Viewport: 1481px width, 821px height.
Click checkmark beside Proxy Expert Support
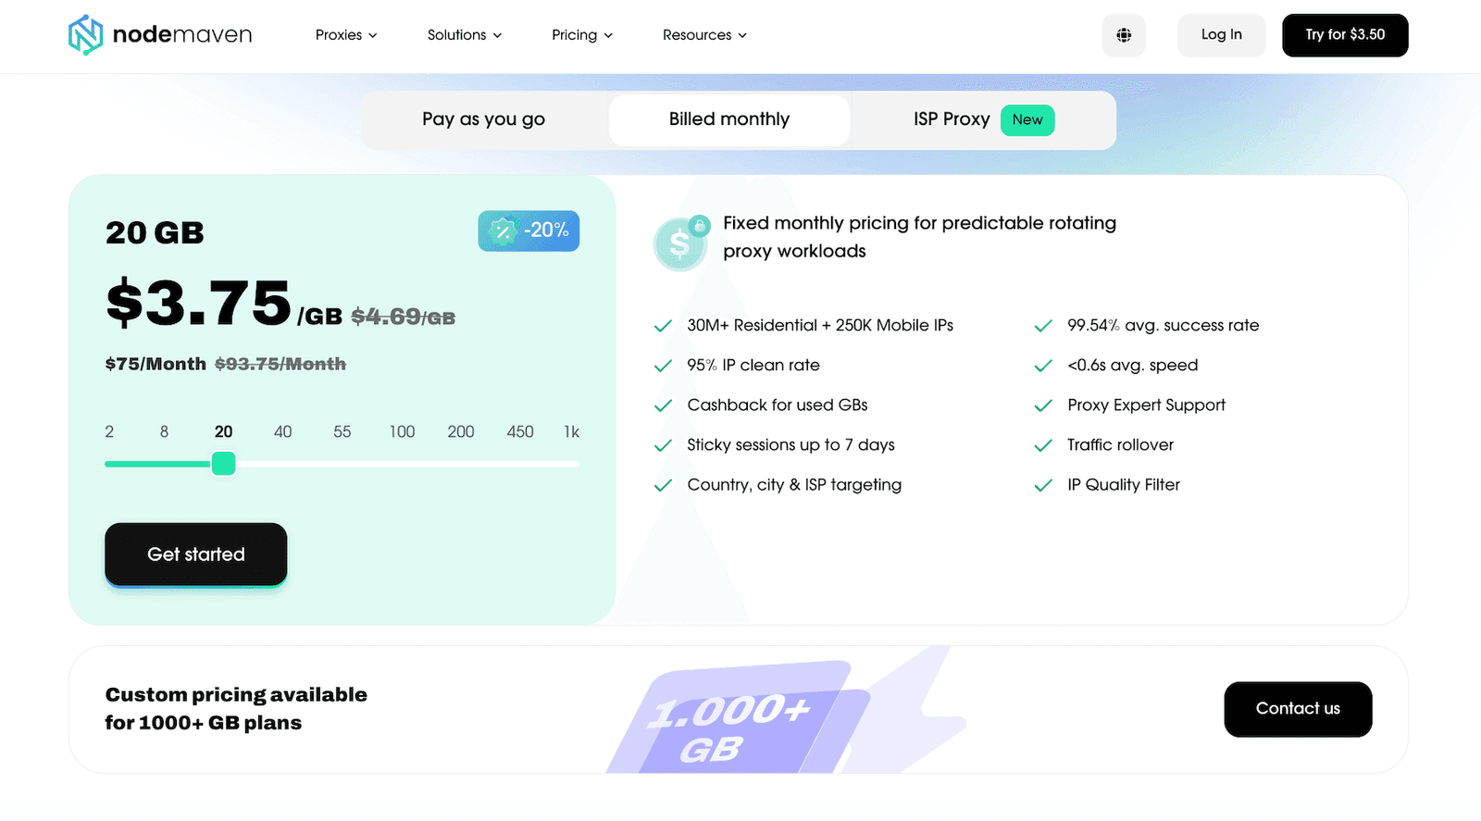(1043, 405)
